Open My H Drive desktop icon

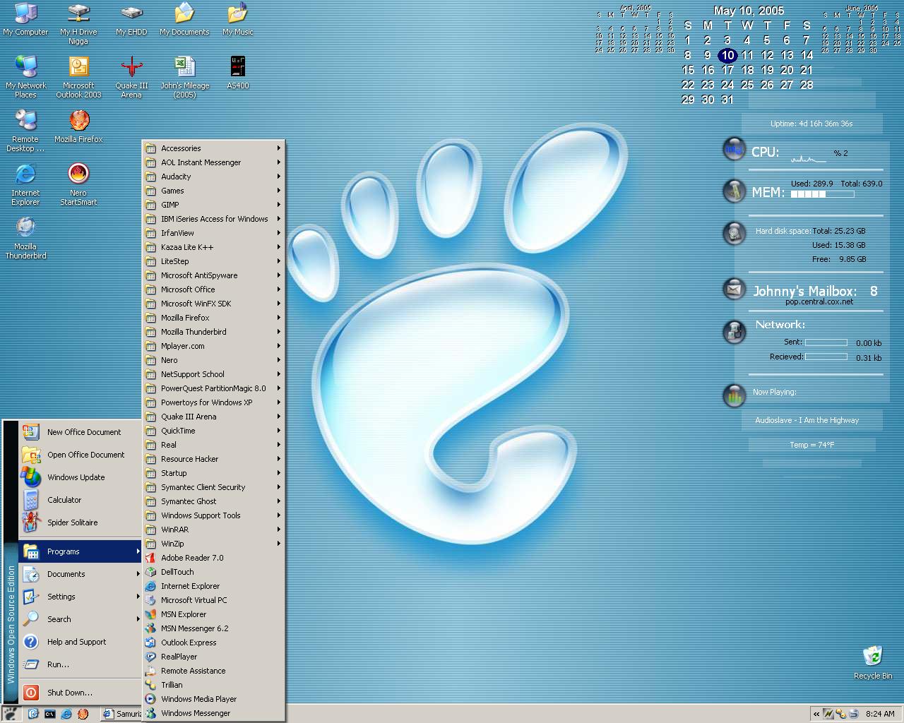pyautogui.click(x=78, y=23)
